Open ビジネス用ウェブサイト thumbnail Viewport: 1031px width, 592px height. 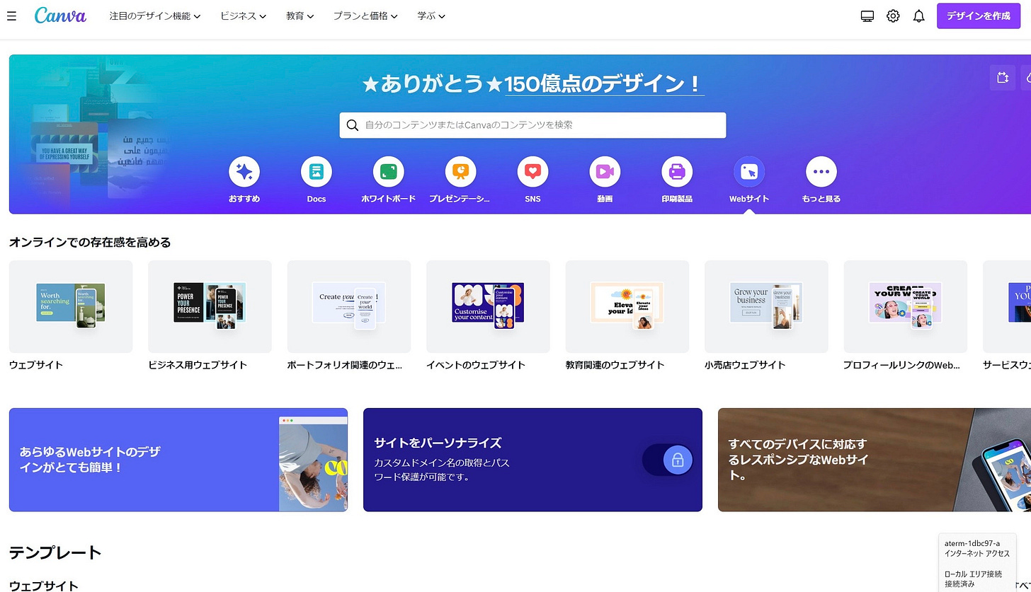point(210,306)
